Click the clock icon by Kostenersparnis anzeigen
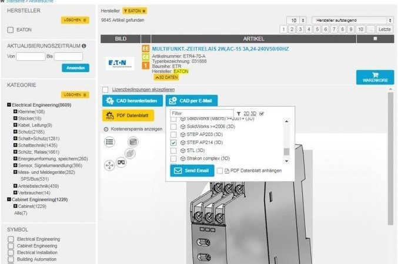 [106, 129]
